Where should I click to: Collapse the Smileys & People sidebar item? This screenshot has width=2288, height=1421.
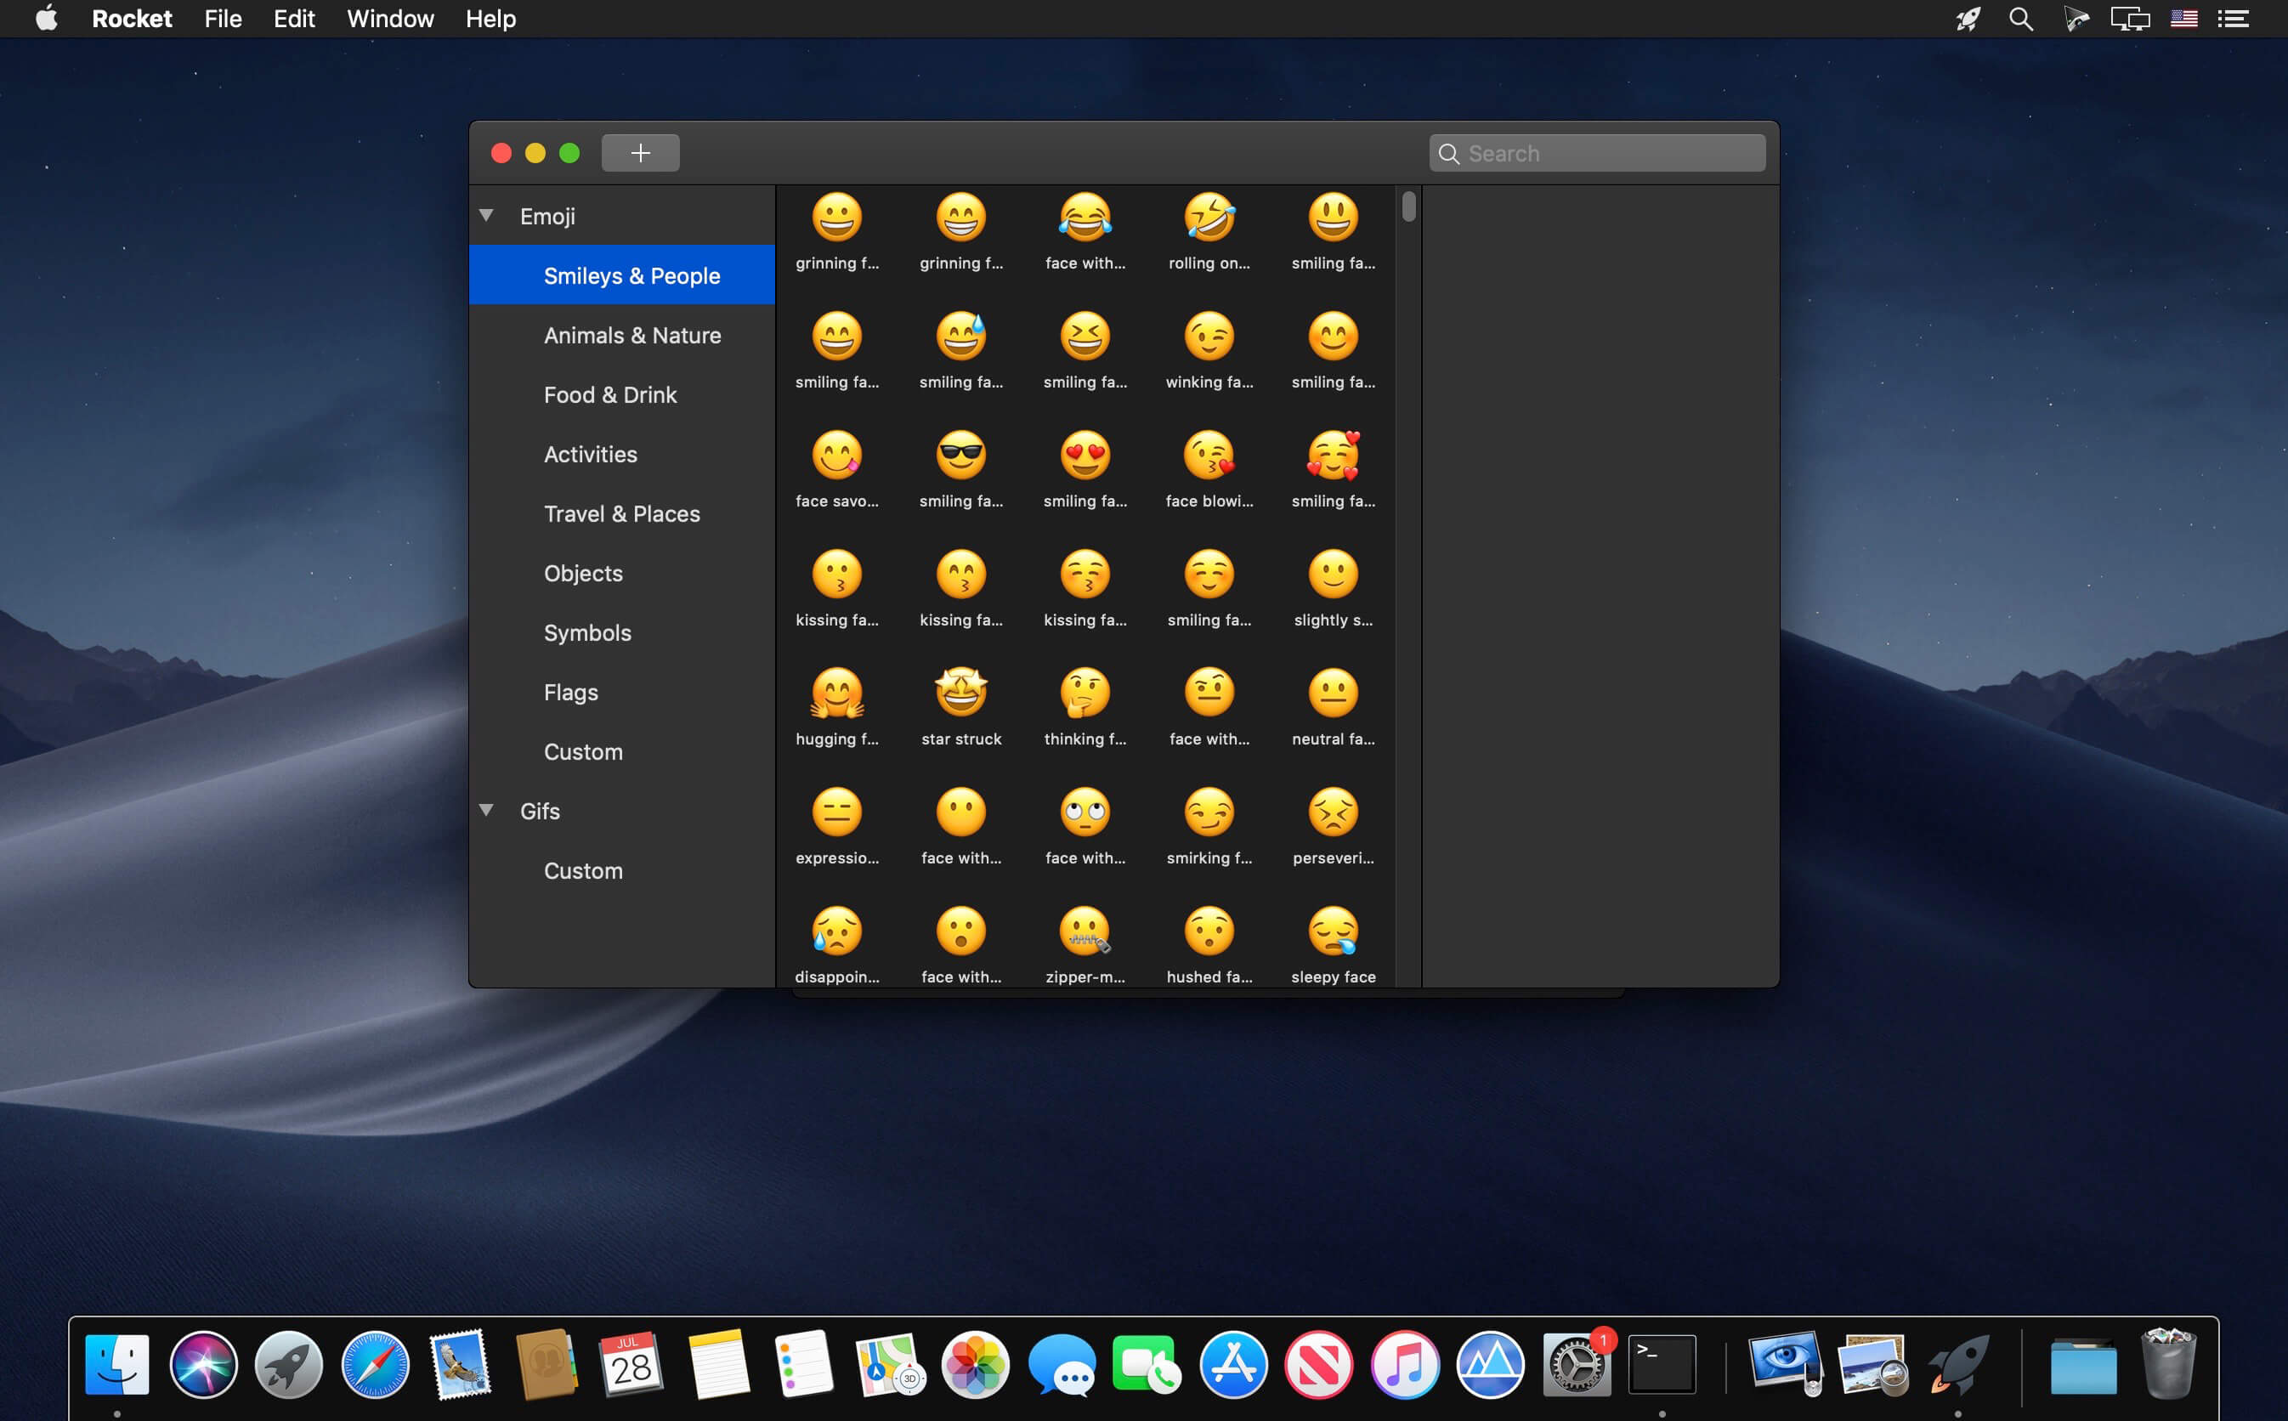pos(486,214)
